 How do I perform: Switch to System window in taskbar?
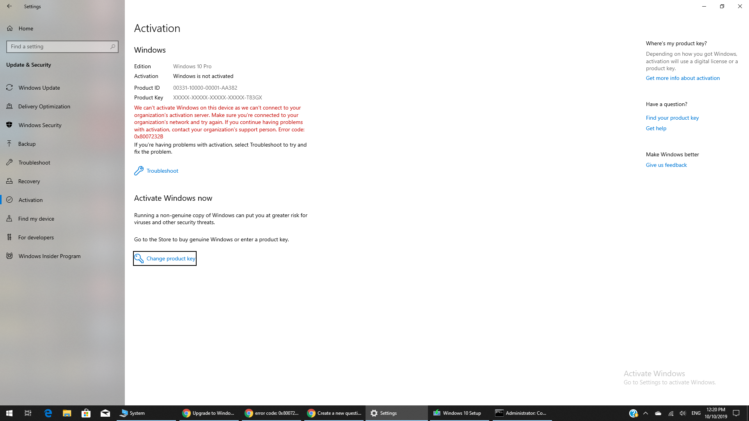coord(146,413)
